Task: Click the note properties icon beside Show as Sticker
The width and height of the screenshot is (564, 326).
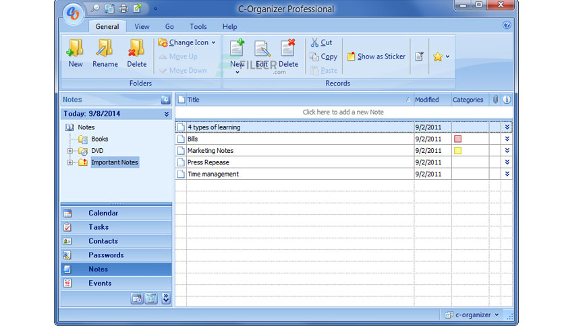Action: tap(419, 57)
